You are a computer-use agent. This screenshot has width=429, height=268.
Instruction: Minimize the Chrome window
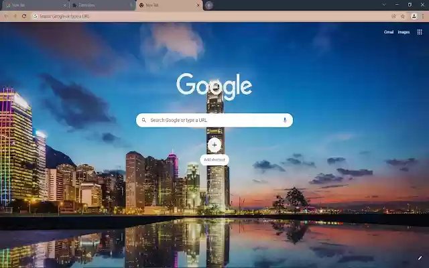(x=397, y=5)
